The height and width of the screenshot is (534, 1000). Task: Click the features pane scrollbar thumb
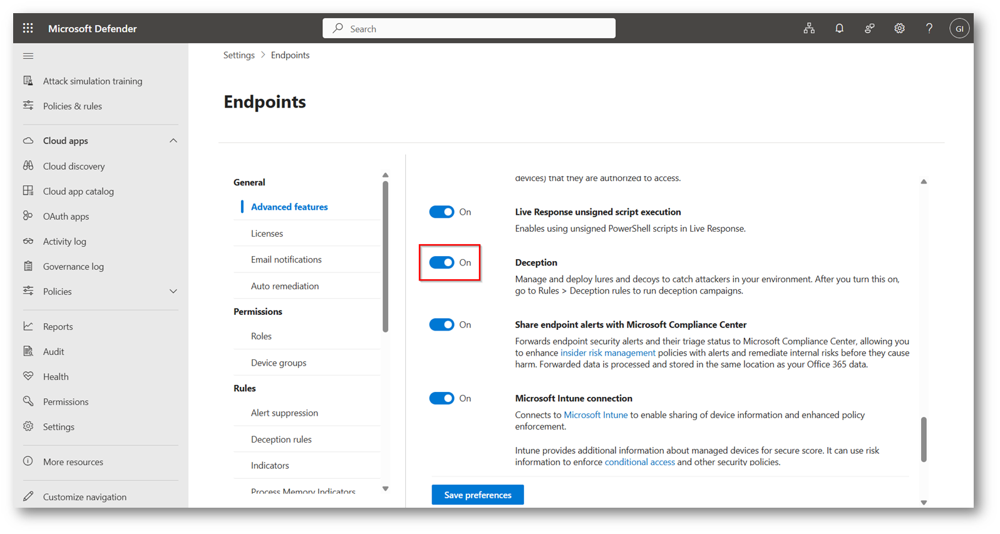click(924, 439)
